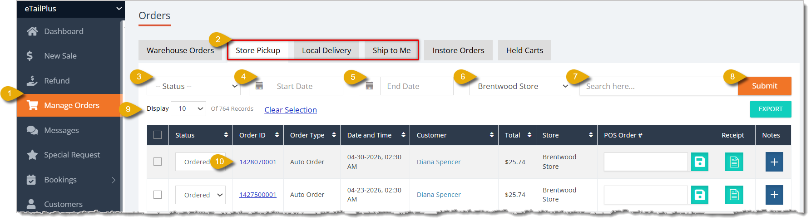The height and width of the screenshot is (221, 811).
Task: Click the Special Request star icon
Action: [x=32, y=155]
